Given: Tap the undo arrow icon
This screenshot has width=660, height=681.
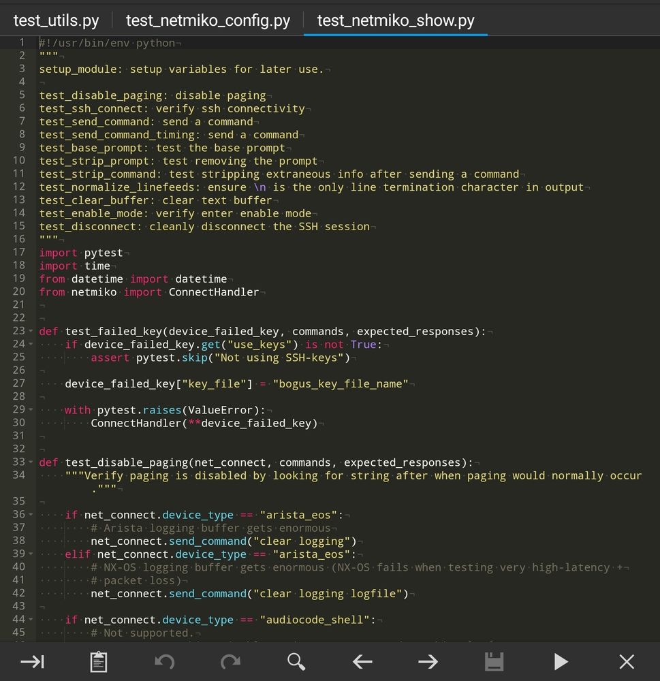Looking at the screenshot, I should tap(165, 662).
